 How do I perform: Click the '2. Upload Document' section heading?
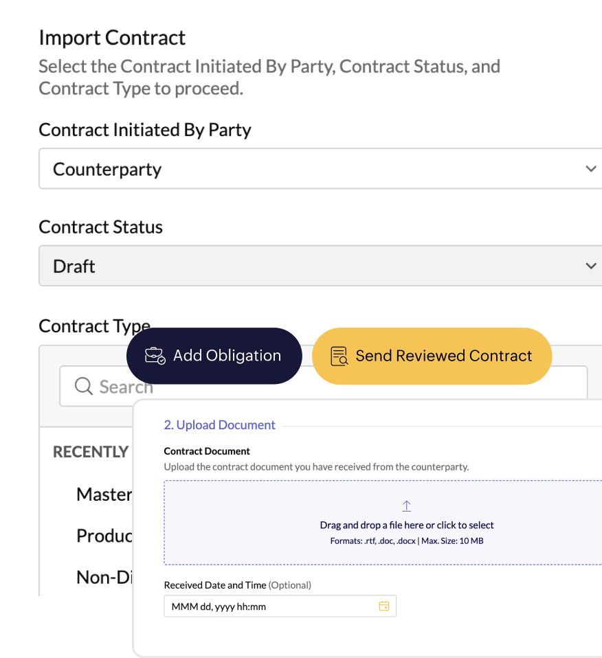point(219,425)
